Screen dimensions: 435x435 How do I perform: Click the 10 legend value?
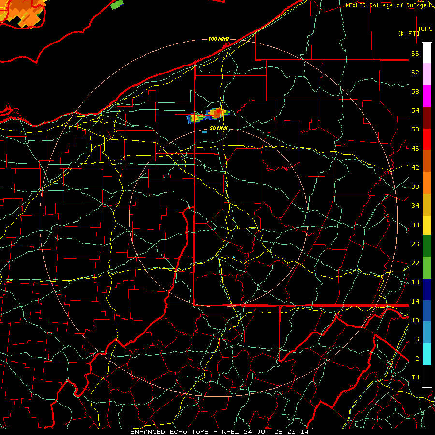[x=415, y=320]
